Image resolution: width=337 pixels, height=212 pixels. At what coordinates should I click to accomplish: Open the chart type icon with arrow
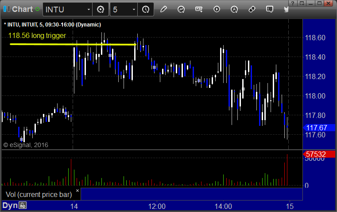click(x=181, y=9)
